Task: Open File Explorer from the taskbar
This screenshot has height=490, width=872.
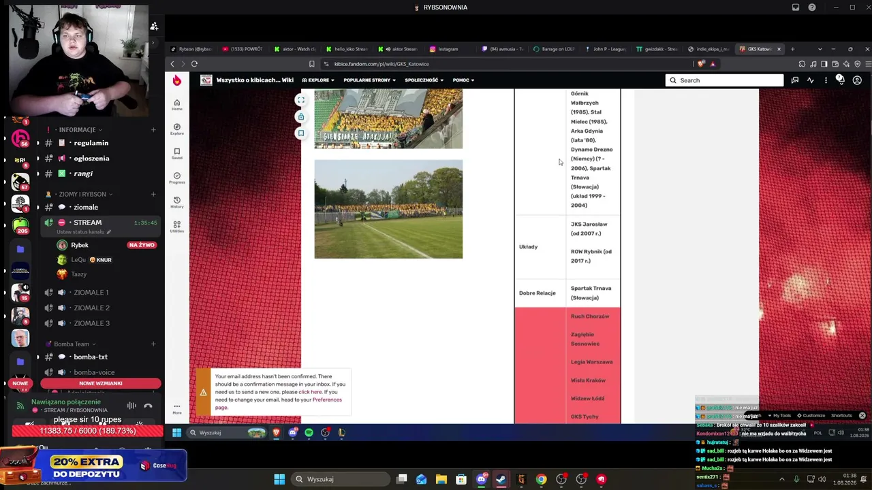Action: 441,479
